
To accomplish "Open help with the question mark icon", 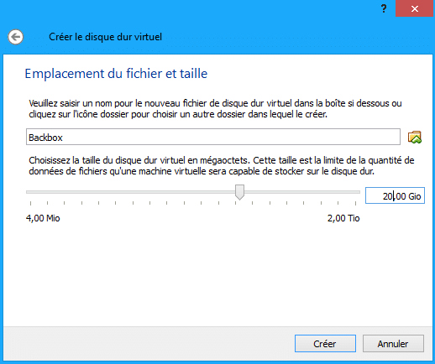I will (384, 8).
